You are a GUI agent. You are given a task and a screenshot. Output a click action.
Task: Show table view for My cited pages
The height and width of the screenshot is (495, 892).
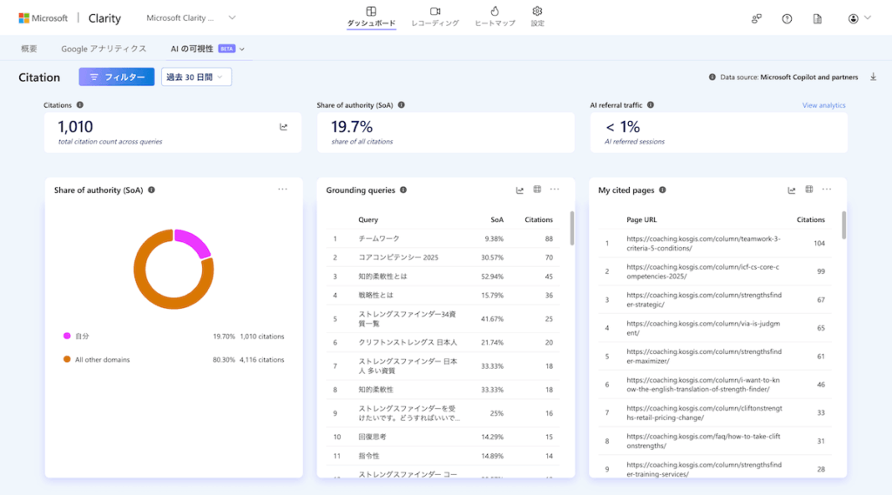click(x=809, y=190)
